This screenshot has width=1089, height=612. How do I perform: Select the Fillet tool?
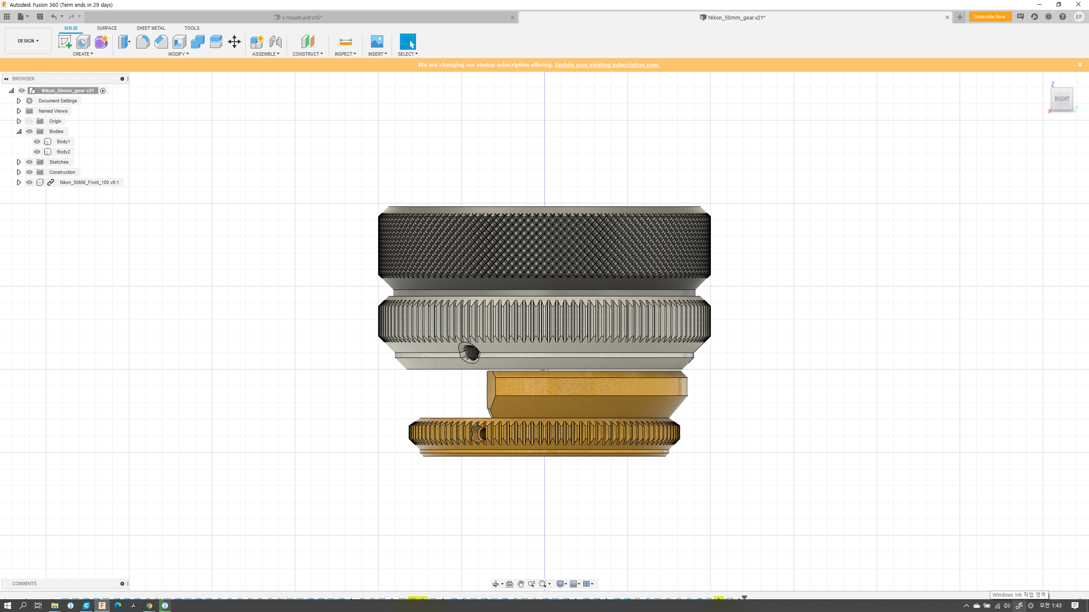[143, 42]
